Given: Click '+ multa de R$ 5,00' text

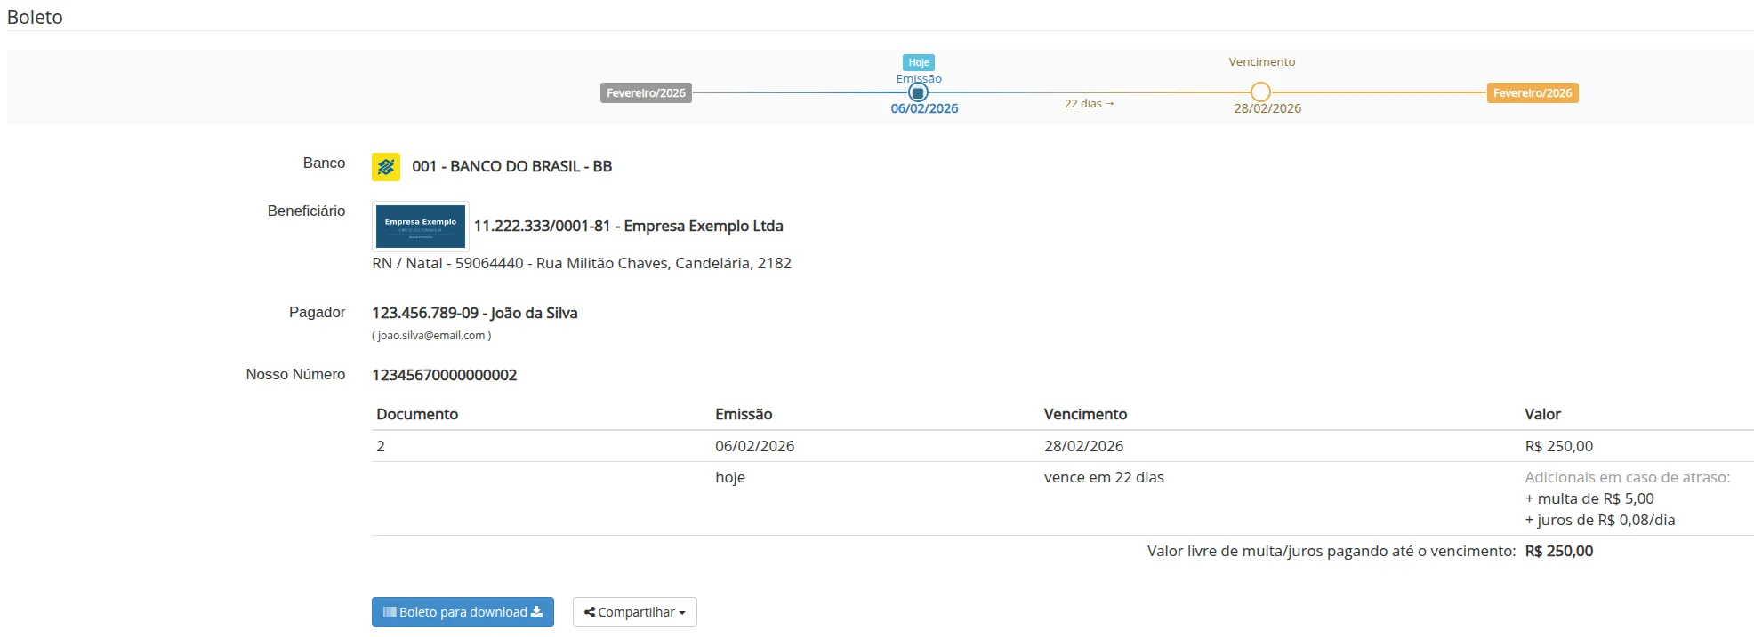Looking at the screenshot, I should tap(1589, 498).
